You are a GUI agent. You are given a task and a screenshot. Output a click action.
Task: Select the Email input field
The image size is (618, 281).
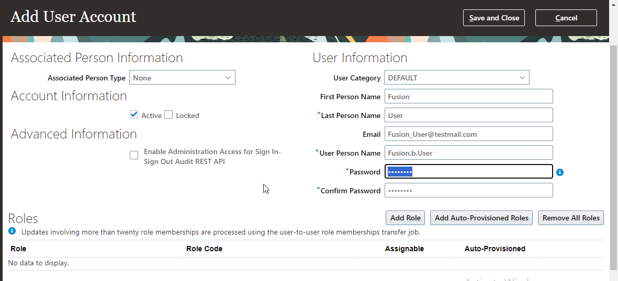point(469,134)
